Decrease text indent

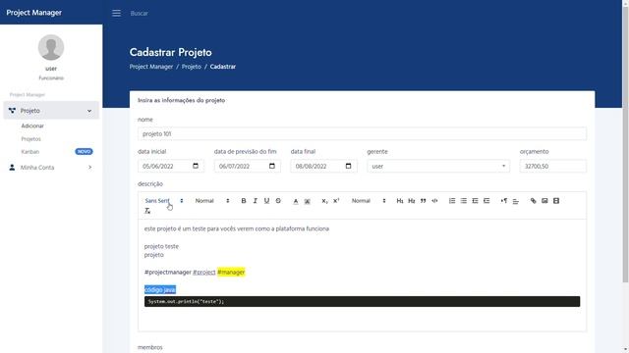476,201
